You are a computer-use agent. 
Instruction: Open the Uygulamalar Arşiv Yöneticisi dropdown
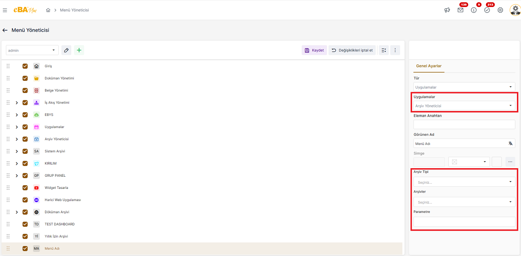464,105
